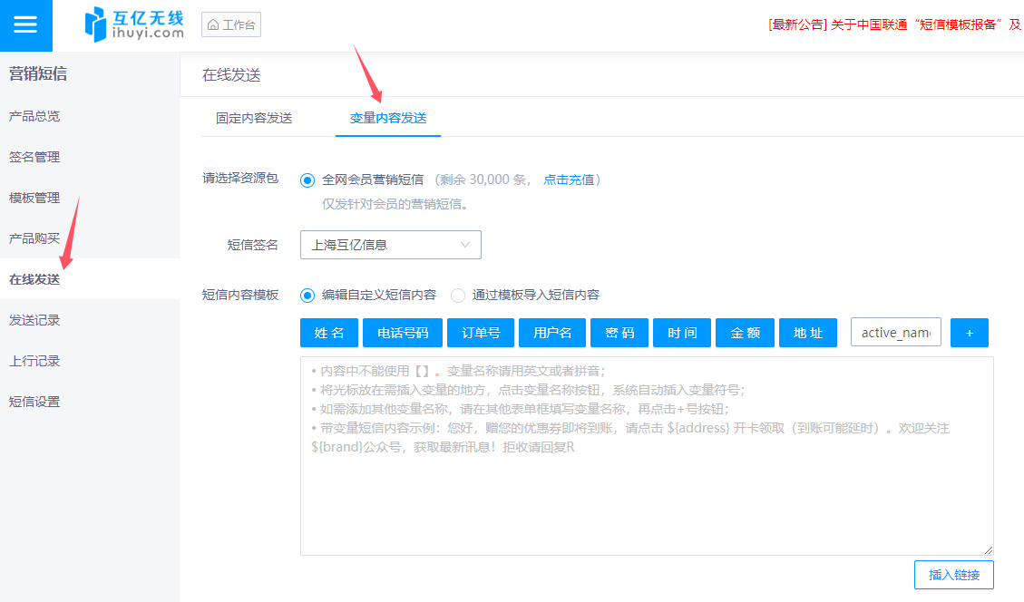Expand the 短信签名 dropdown
The width and height of the screenshot is (1024, 602).
tap(390, 245)
